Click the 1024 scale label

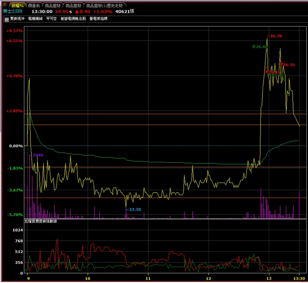(17, 230)
